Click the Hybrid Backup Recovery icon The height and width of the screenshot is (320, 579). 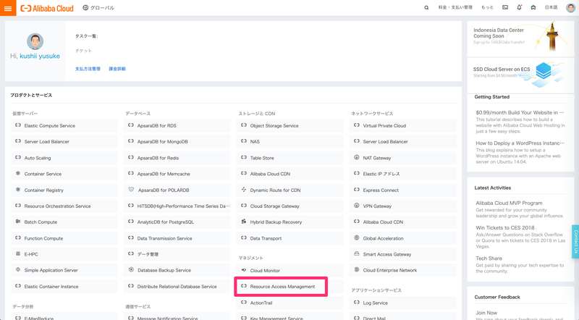click(244, 222)
